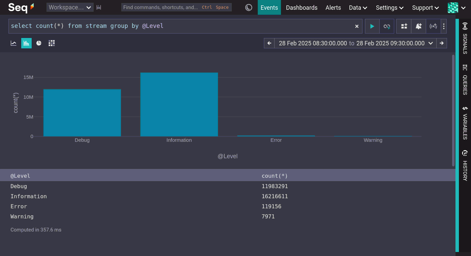
Task: Open the Settings menu
Action: click(389, 7)
